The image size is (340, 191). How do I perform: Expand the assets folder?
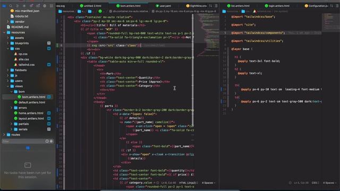tap(8, 38)
